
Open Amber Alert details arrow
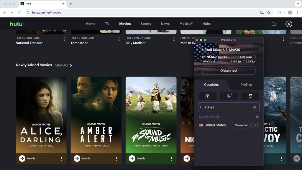point(77,159)
